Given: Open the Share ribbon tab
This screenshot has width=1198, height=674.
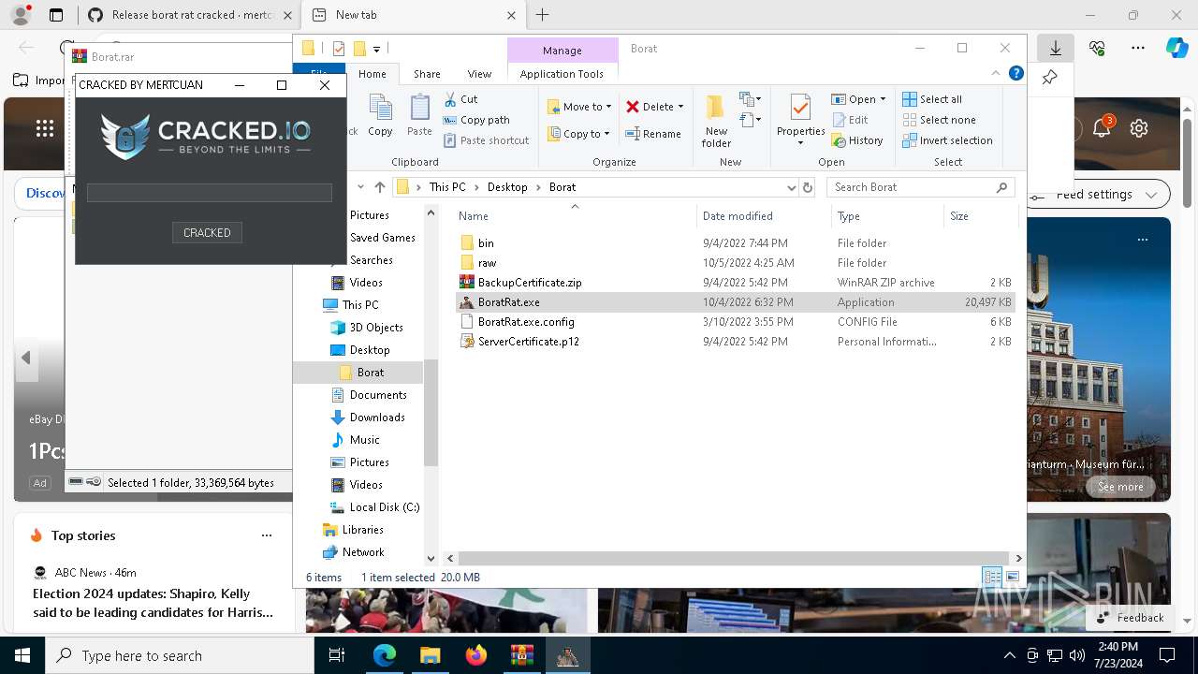Looking at the screenshot, I should click(427, 74).
